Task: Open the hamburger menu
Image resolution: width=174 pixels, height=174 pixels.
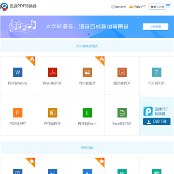Action: [x=168, y=6]
